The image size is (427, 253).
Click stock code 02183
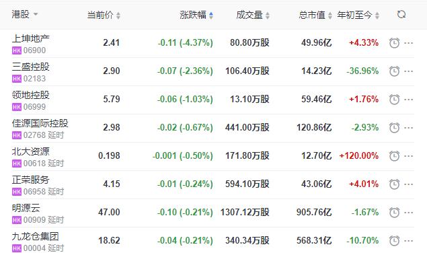point(34,79)
